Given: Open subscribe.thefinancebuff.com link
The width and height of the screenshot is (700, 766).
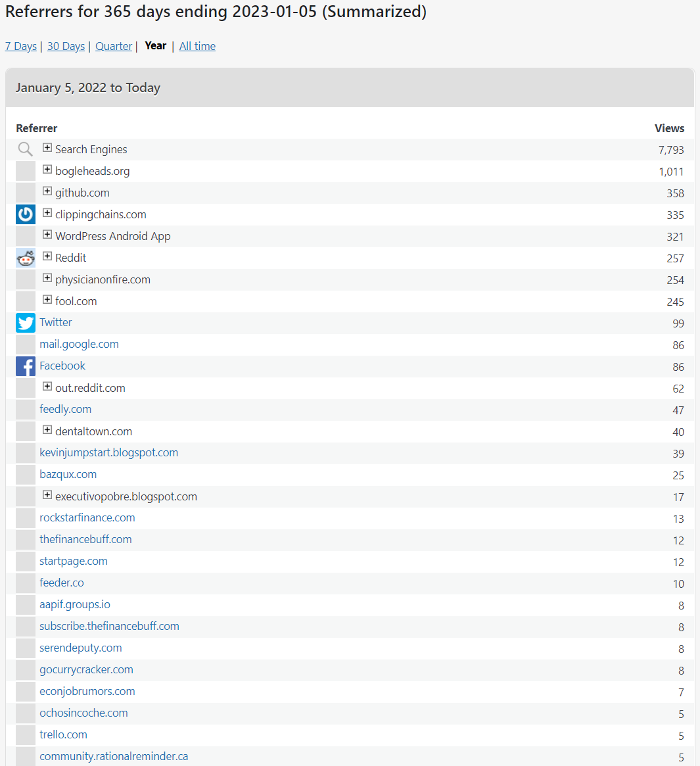Looking at the screenshot, I should coord(109,627).
